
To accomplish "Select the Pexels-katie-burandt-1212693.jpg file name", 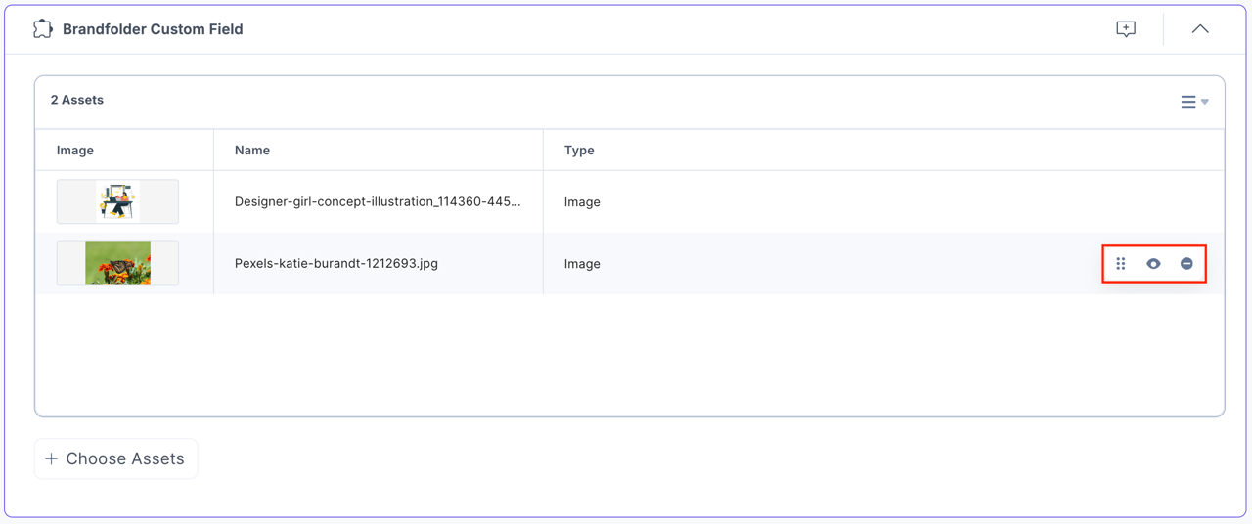I will (x=336, y=263).
